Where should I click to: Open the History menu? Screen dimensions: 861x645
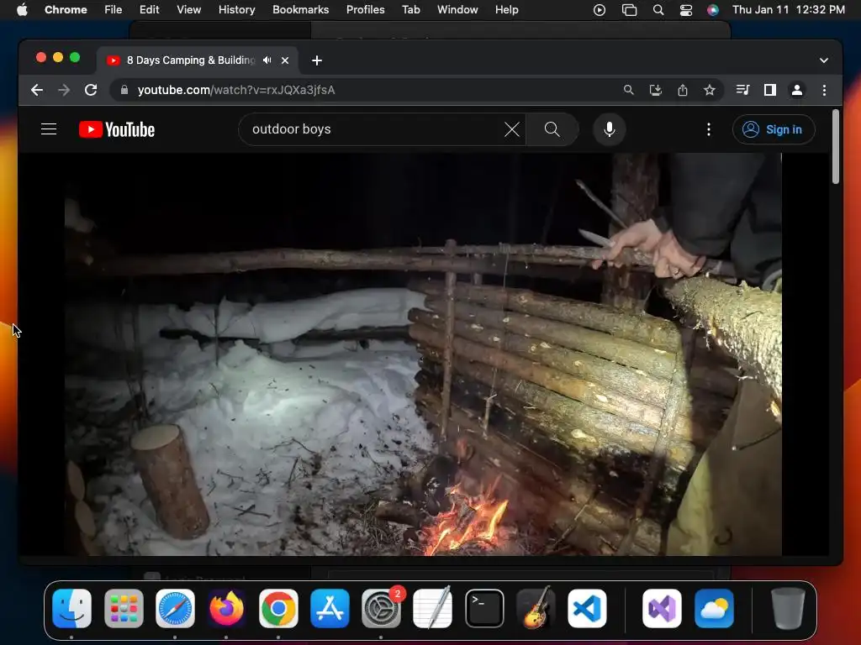(236, 10)
